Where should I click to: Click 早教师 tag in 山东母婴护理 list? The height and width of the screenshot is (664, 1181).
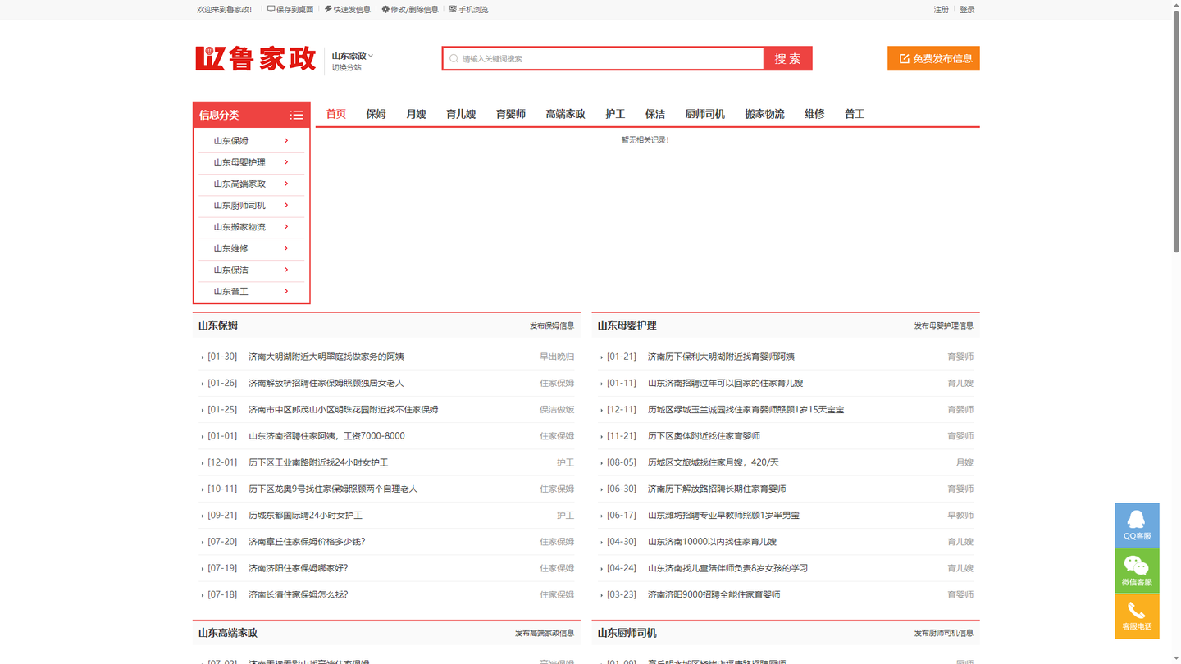click(960, 516)
